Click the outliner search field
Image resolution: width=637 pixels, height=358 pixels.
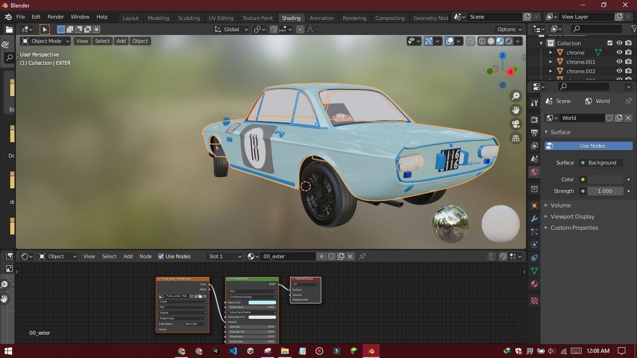click(x=597, y=29)
